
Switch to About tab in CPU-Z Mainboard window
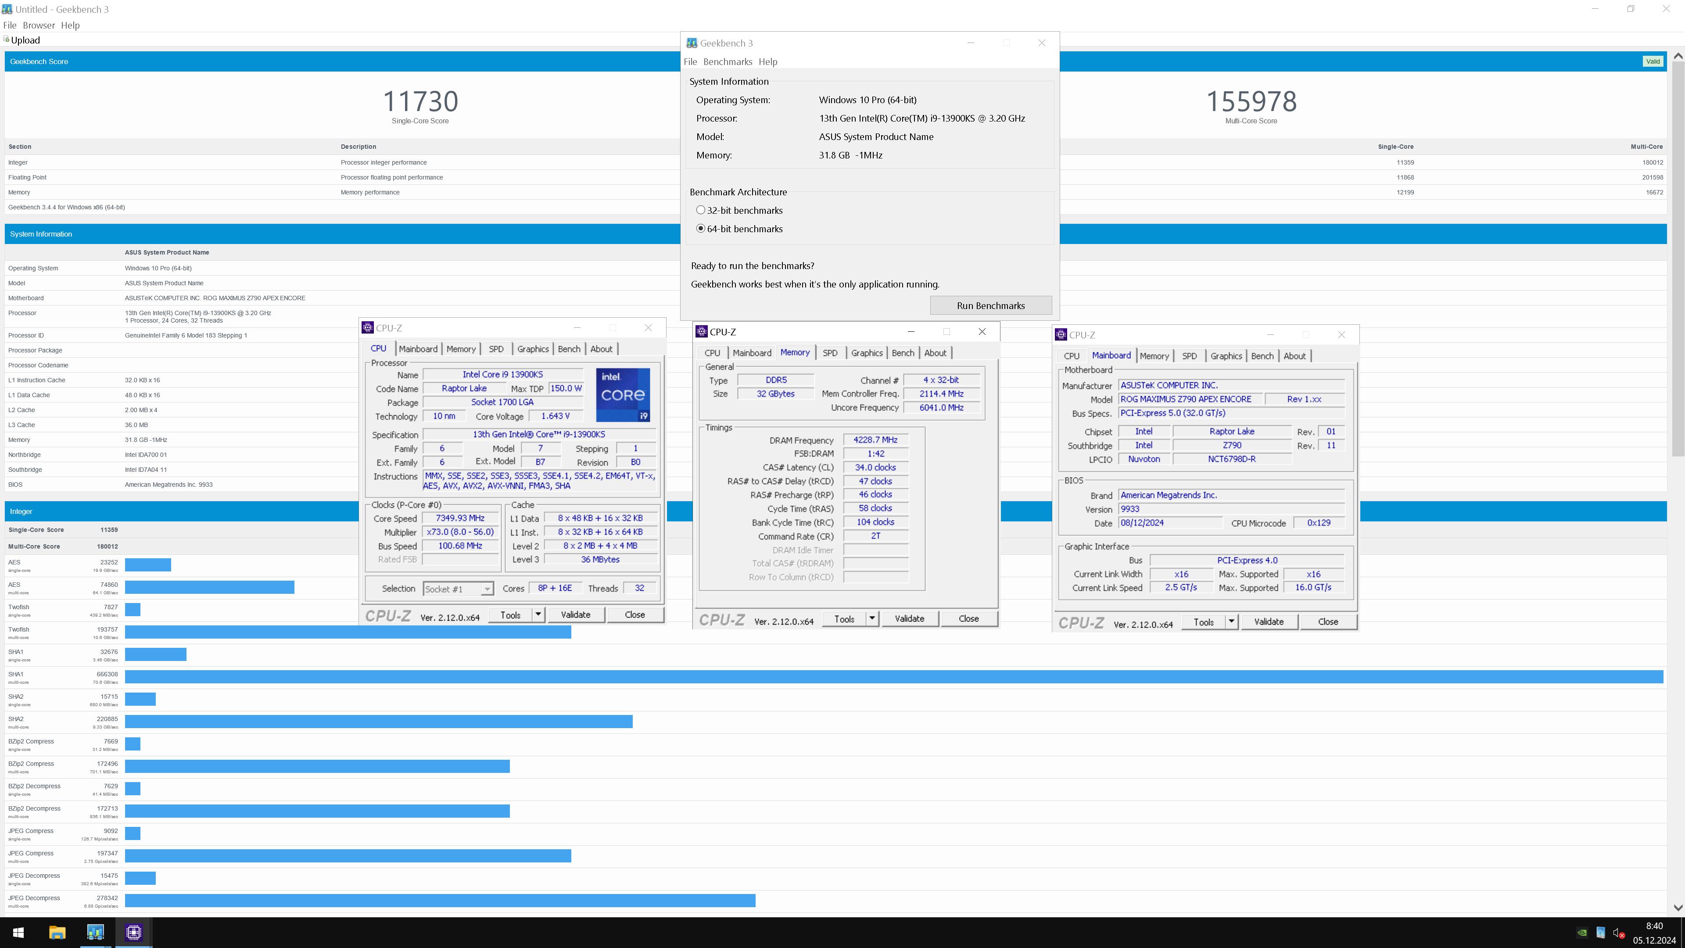point(1294,356)
